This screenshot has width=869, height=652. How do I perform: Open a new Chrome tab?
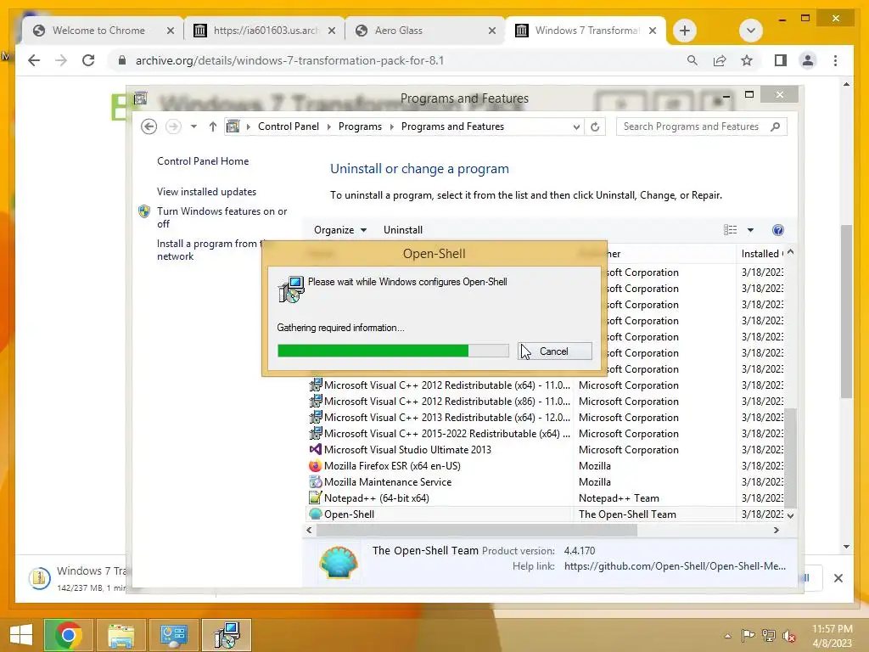[685, 31]
